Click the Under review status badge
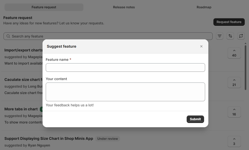249x150 pixels. click(108, 139)
